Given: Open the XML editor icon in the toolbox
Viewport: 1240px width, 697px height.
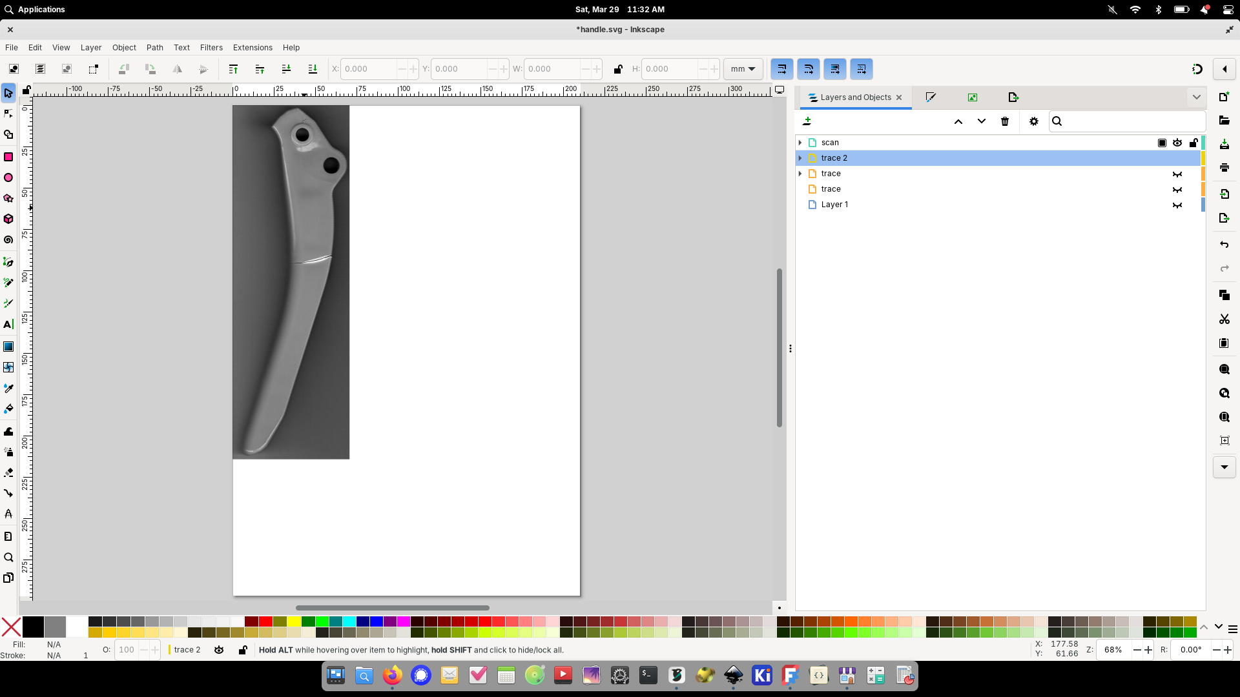Looking at the screenshot, I should 8,536.
